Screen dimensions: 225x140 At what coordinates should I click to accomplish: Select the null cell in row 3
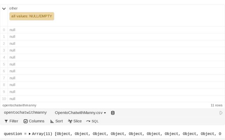[x=12, y=50]
